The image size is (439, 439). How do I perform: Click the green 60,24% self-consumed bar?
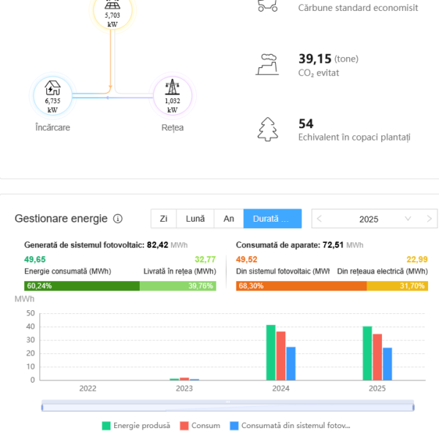click(82, 286)
